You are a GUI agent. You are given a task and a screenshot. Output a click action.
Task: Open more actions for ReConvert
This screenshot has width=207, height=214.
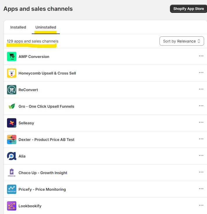point(201,89)
